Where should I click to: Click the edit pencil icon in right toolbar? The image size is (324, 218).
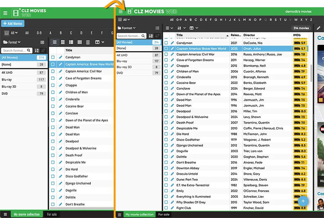click(318, 28)
